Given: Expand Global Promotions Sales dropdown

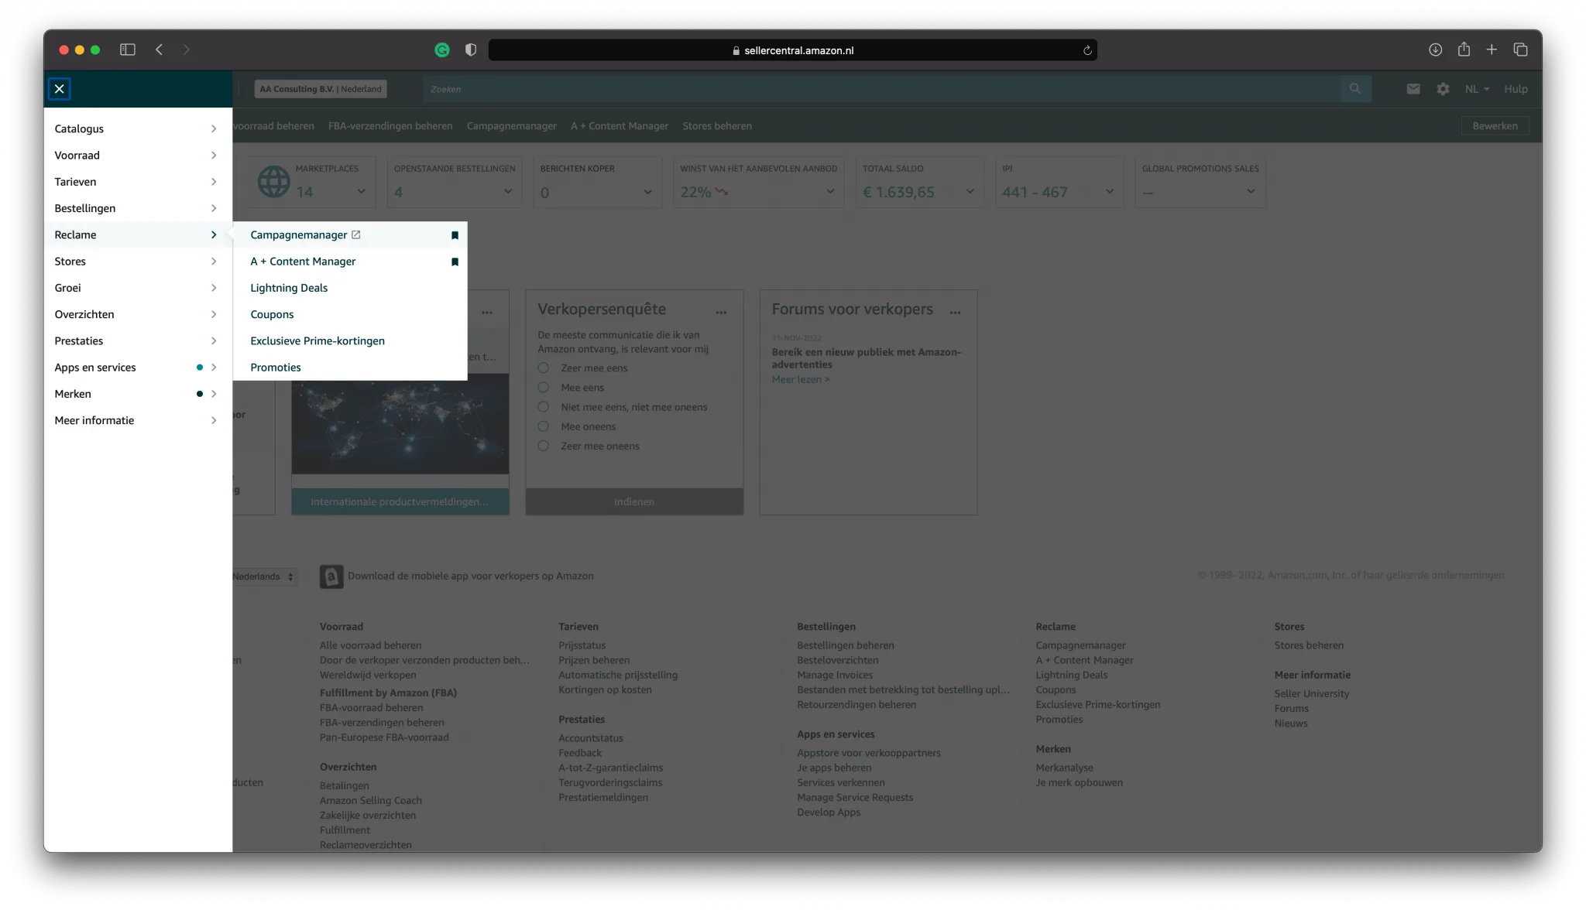Looking at the screenshot, I should click(x=1251, y=191).
